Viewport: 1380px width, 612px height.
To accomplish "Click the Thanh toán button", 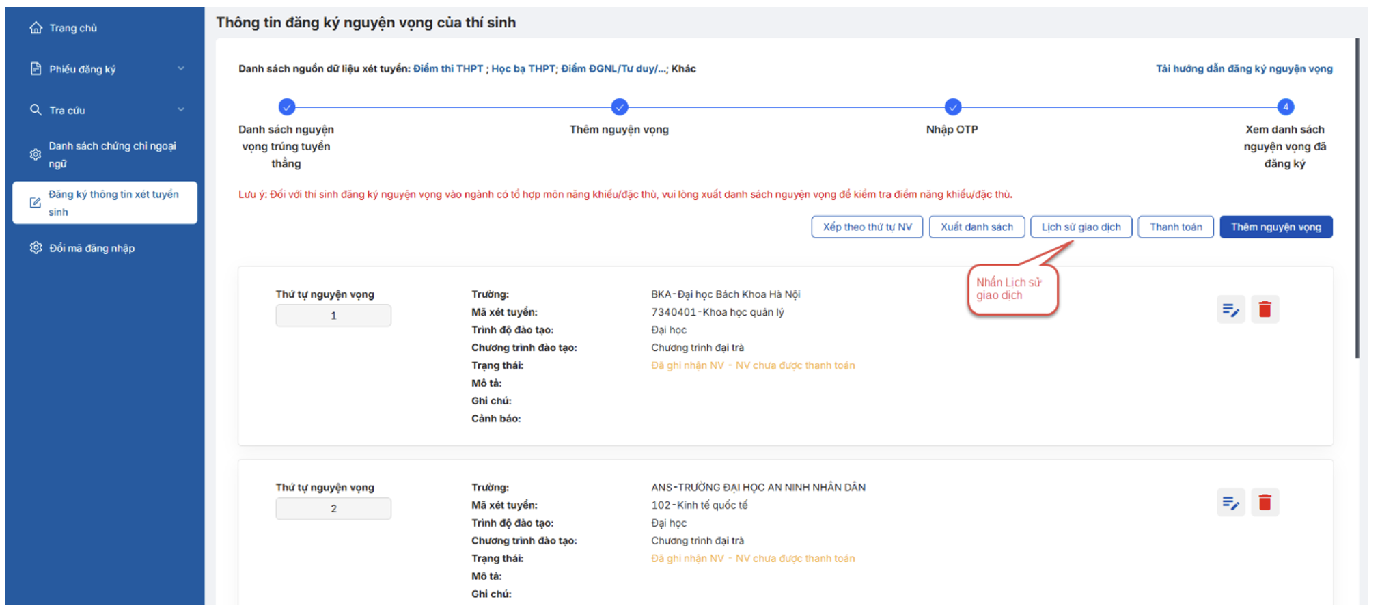I will click(x=1175, y=227).
